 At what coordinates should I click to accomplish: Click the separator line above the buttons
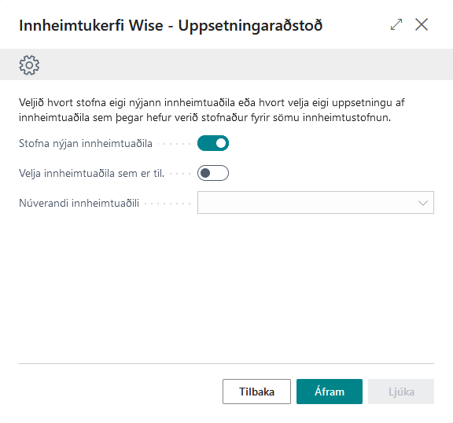click(x=226, y=363)
